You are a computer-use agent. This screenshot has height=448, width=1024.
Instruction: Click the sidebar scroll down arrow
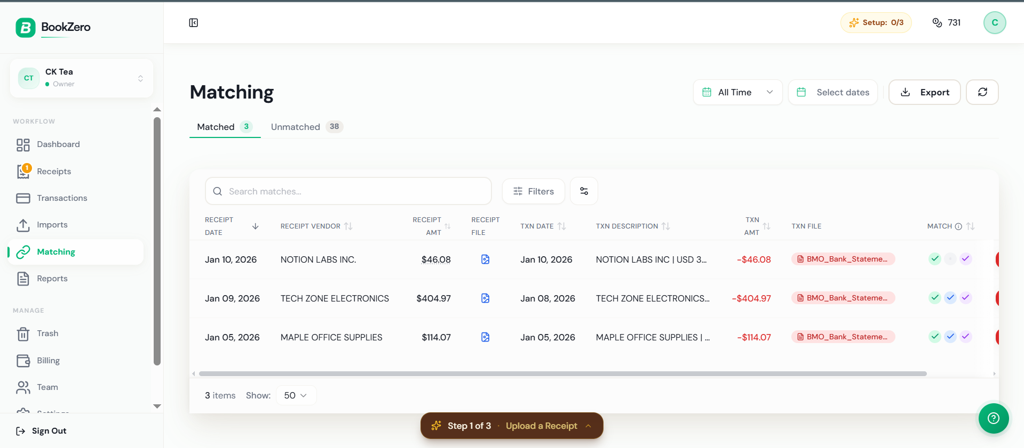pyautogui.click(x=157, y=406)
